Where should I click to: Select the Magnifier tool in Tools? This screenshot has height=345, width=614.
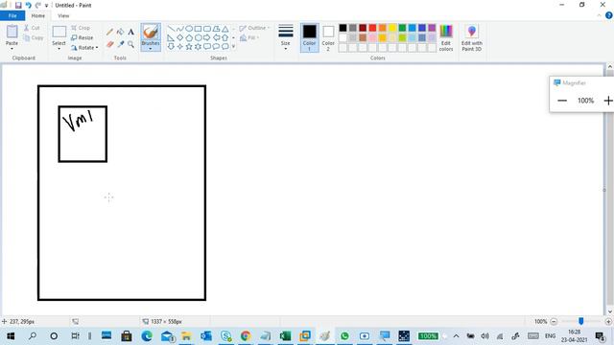click(x=130, y=44)
